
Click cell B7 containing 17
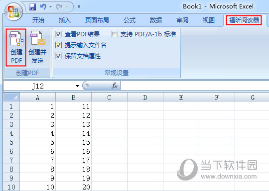tap(73, 160)
